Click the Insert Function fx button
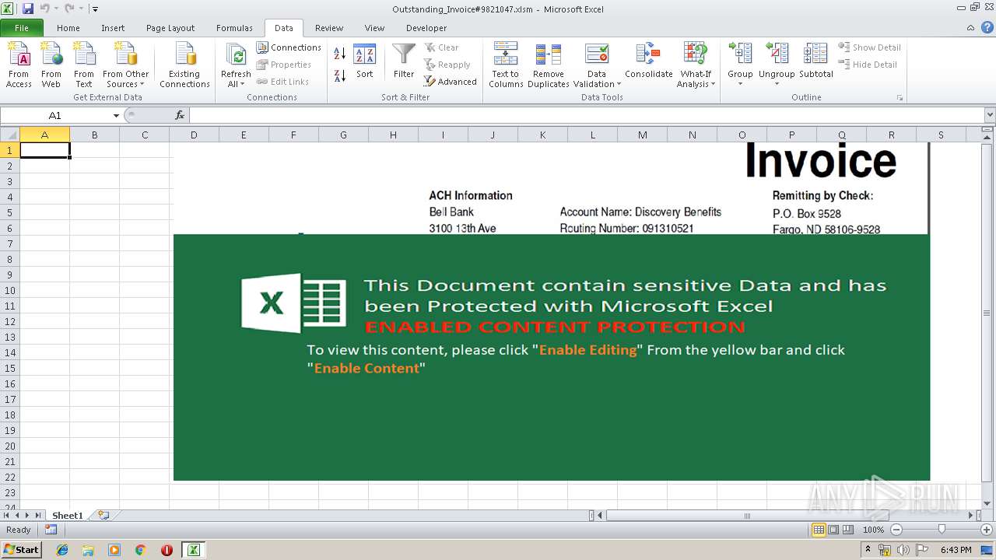996x560 pixels. click(x=180, y=115)
